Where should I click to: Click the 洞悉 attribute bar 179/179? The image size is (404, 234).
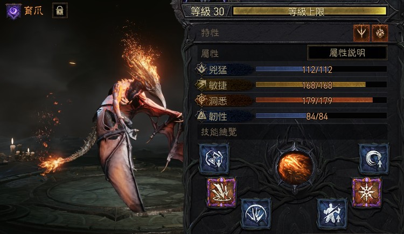[321, 100]
